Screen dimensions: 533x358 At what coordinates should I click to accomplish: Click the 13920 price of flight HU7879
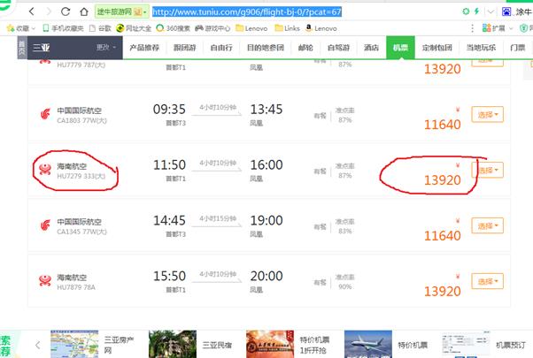tap(442, 291)
